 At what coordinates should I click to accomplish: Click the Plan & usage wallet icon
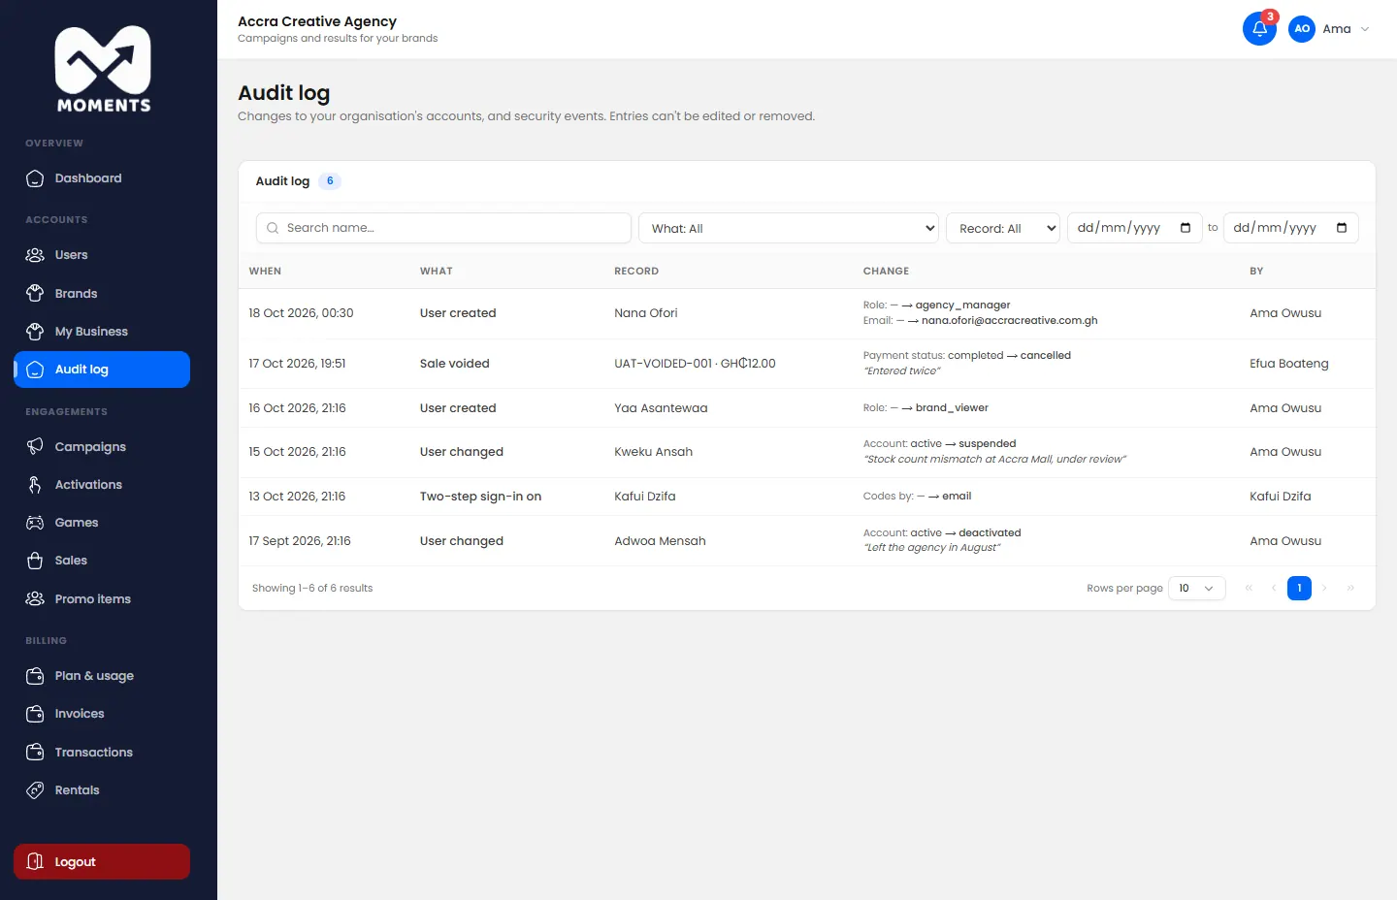(x=35, y=676)
